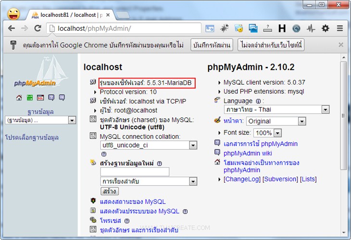Click บันทึกรหัสผ่าน save password button
The width and height of the screenshot is (351, 240).
[x=212, y=45]
